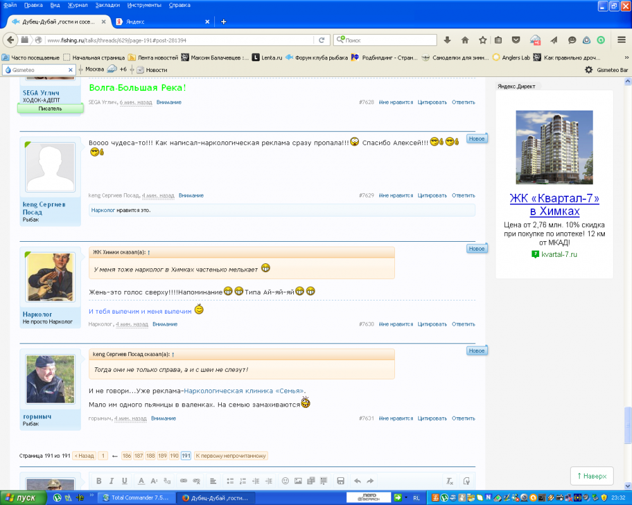Open the Закладки menu
The image size is (632, 505).
(x=107, y=5)
